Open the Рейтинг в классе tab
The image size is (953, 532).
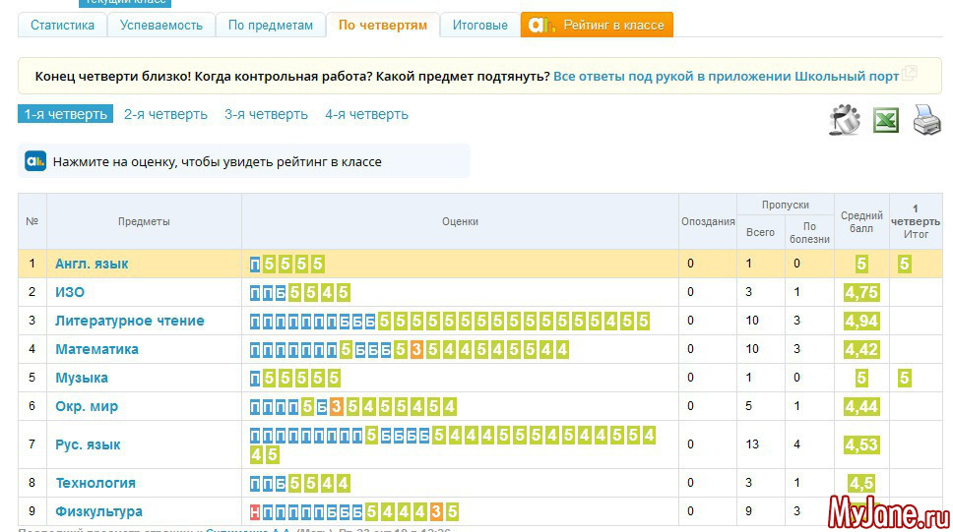(597, 25)
